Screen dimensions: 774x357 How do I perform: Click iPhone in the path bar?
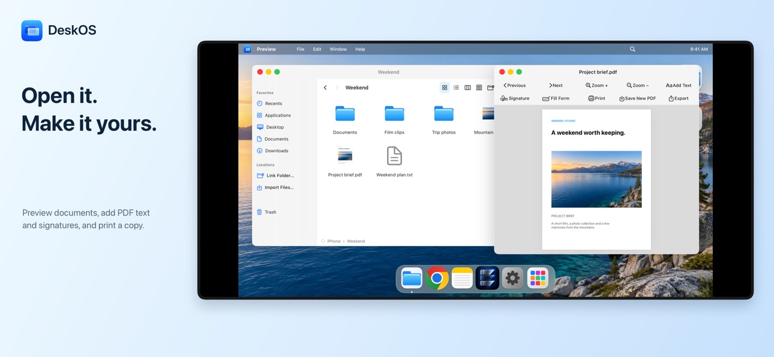tap(334, 241)
